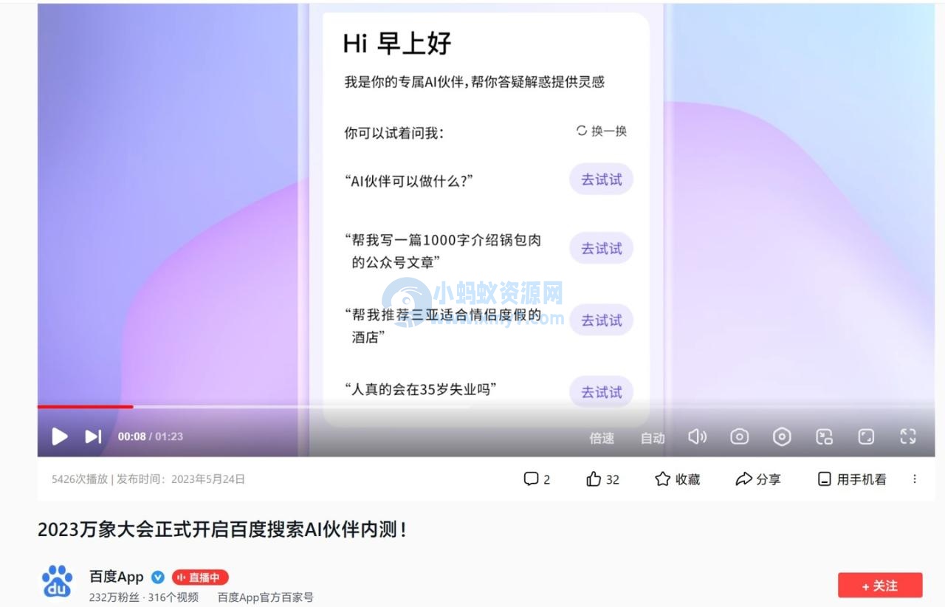The height and width of the screenshot is (607, 945).
Task: Take a video screenshot with camera icon
Action: click(x=740, y=437)
